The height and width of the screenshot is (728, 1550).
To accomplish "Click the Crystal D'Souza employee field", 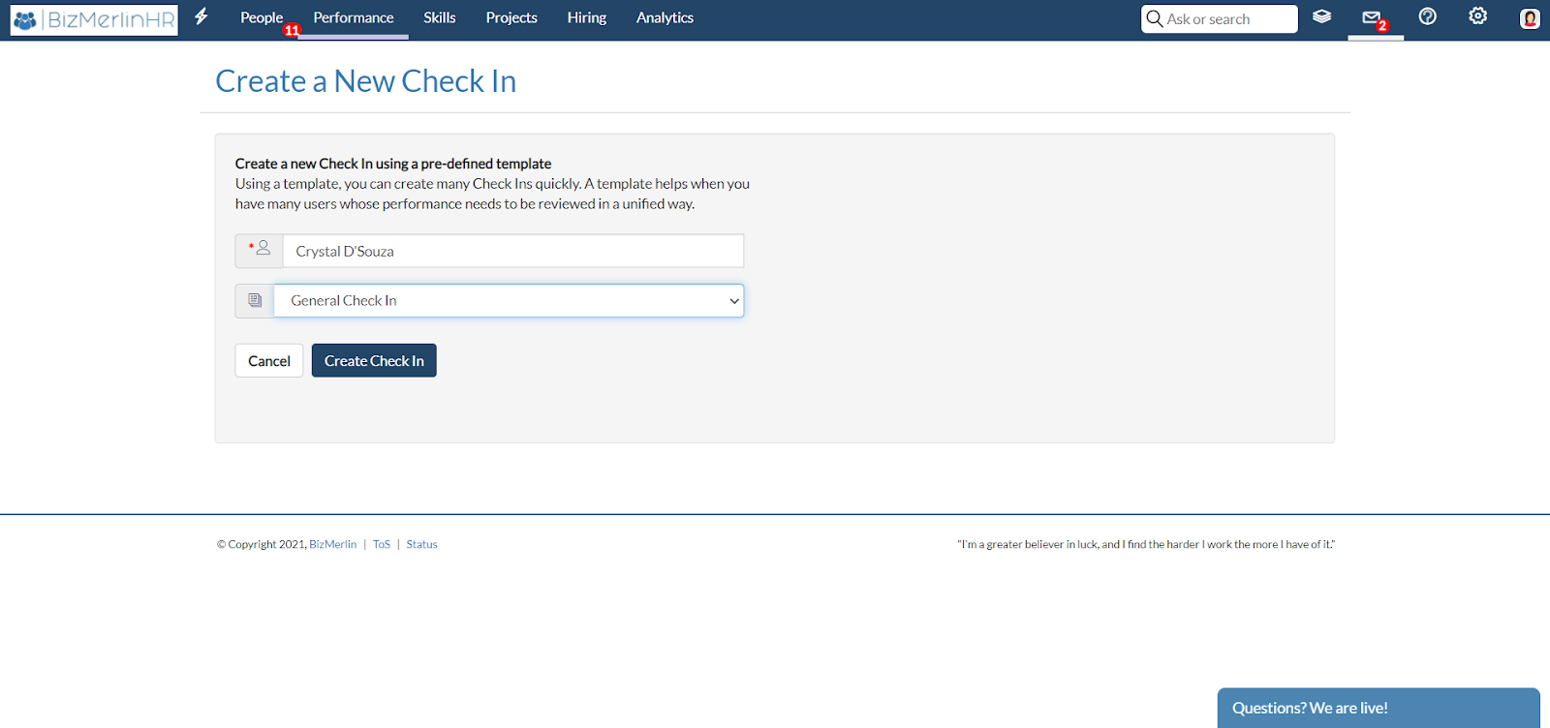I will click(513, 251).
